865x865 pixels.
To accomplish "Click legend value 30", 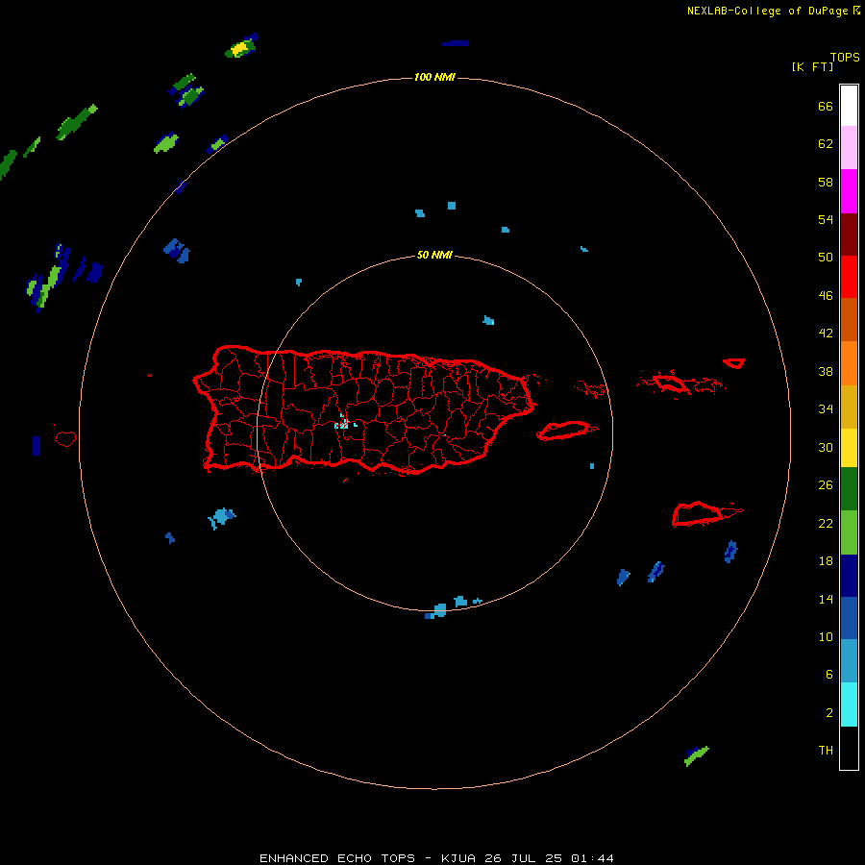I will 826,447.
